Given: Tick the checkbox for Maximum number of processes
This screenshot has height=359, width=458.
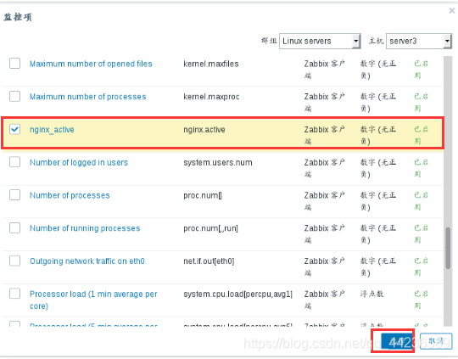Looking at the screenshot, I should pyautogui.click(x=14, y=96).
